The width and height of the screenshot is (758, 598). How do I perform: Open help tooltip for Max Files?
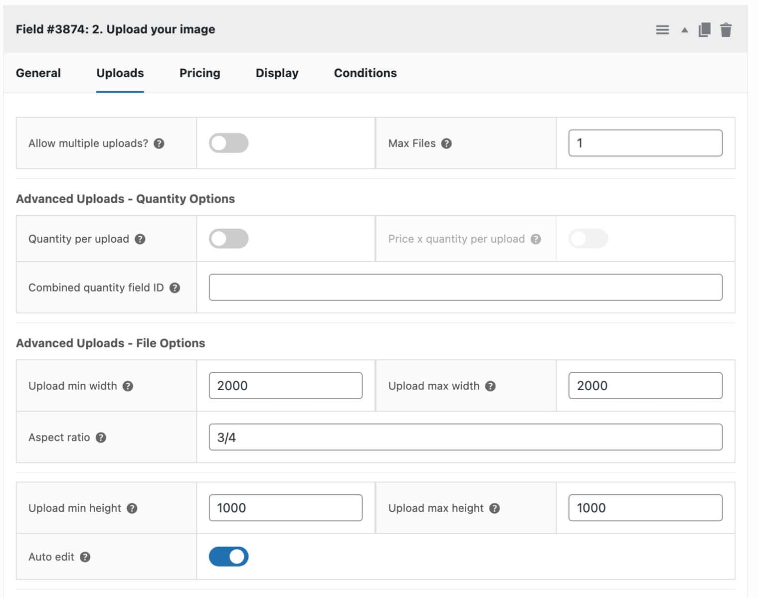pos(447,143)
